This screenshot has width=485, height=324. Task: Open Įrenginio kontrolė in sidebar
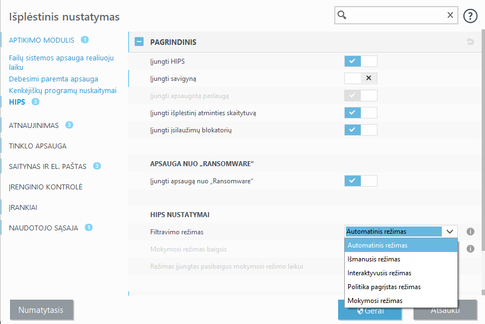pyautogui.click(x=45, y=187)
